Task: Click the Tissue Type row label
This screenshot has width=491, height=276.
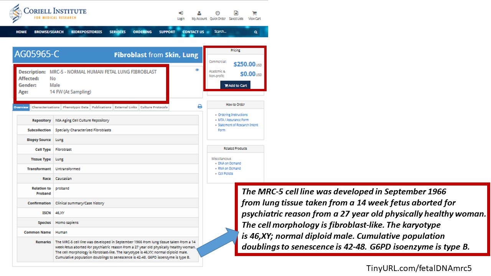Action: tap(41, 159)
